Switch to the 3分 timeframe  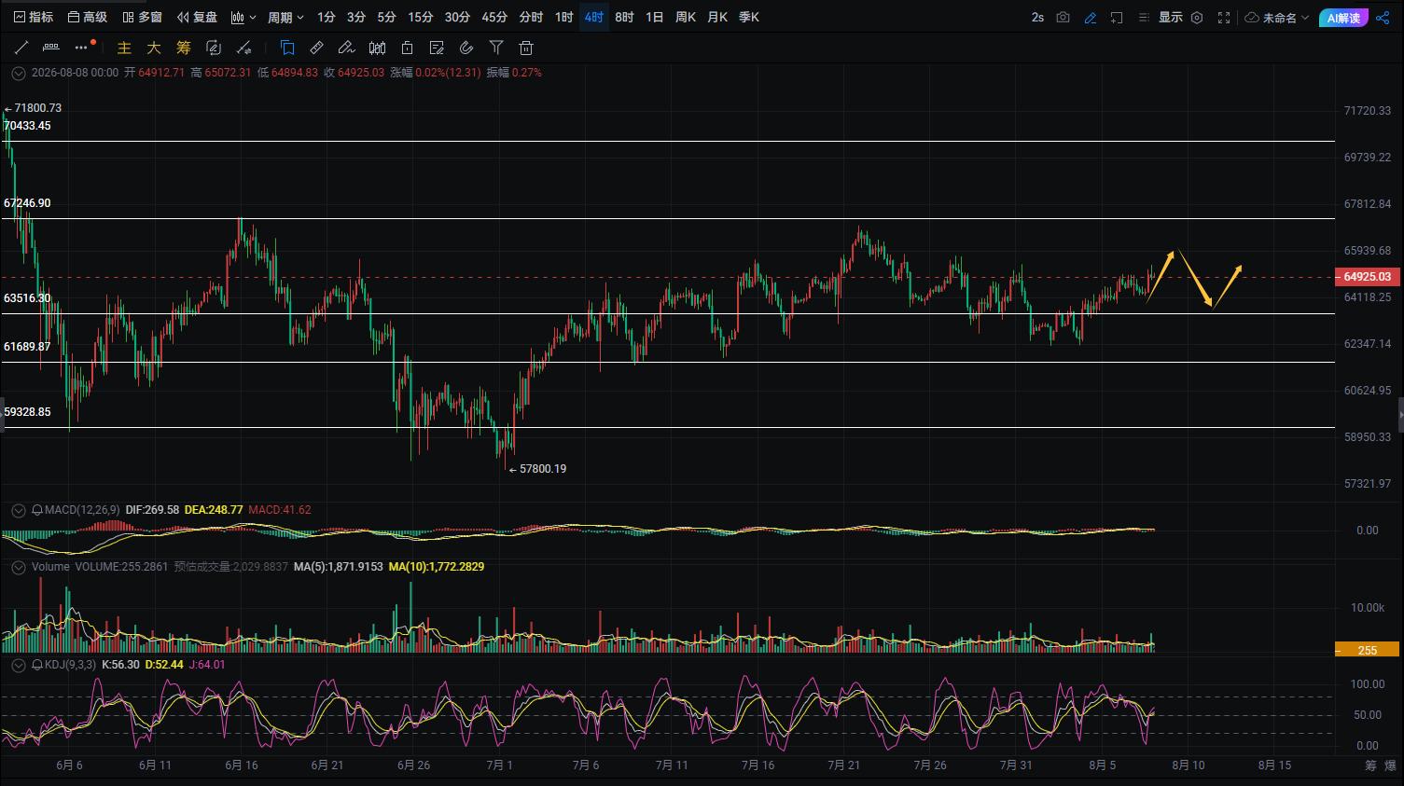click(x=356, y=17)
